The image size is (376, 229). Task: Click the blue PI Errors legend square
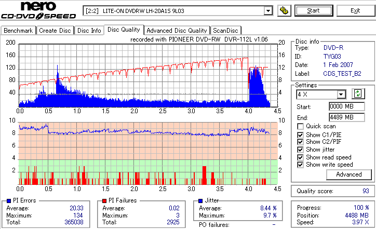pos(9,201)
